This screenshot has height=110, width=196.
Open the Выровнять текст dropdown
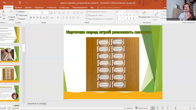coord(95,15)
